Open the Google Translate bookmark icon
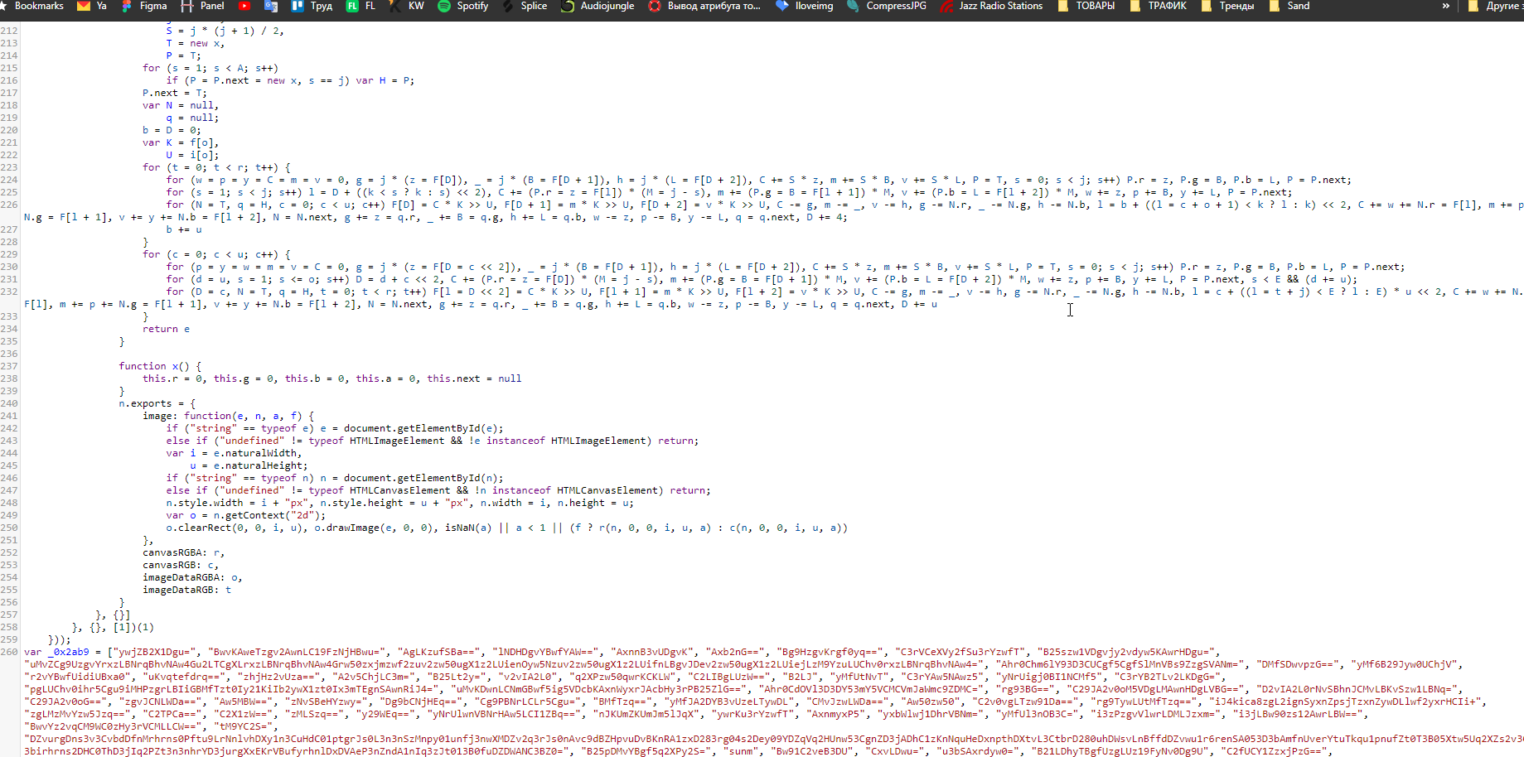 271,6
